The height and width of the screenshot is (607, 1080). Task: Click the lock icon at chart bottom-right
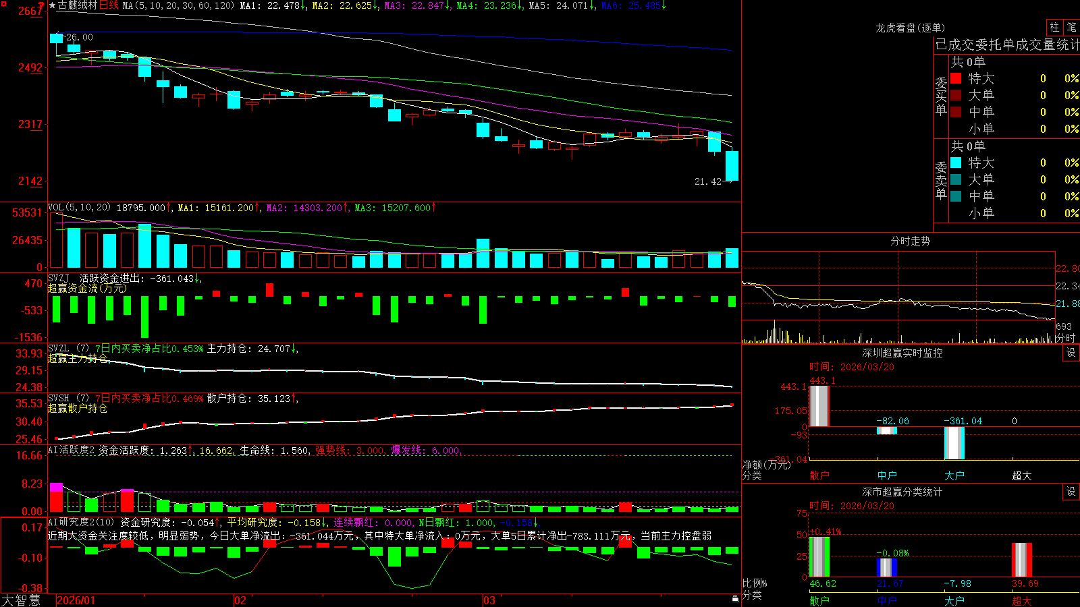736,599
